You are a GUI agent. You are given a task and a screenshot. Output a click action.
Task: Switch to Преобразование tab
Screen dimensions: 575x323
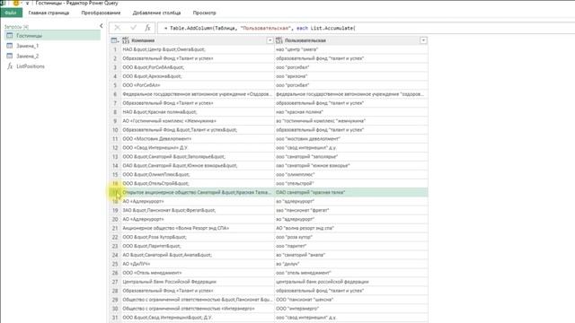click(x=101, y=13)
